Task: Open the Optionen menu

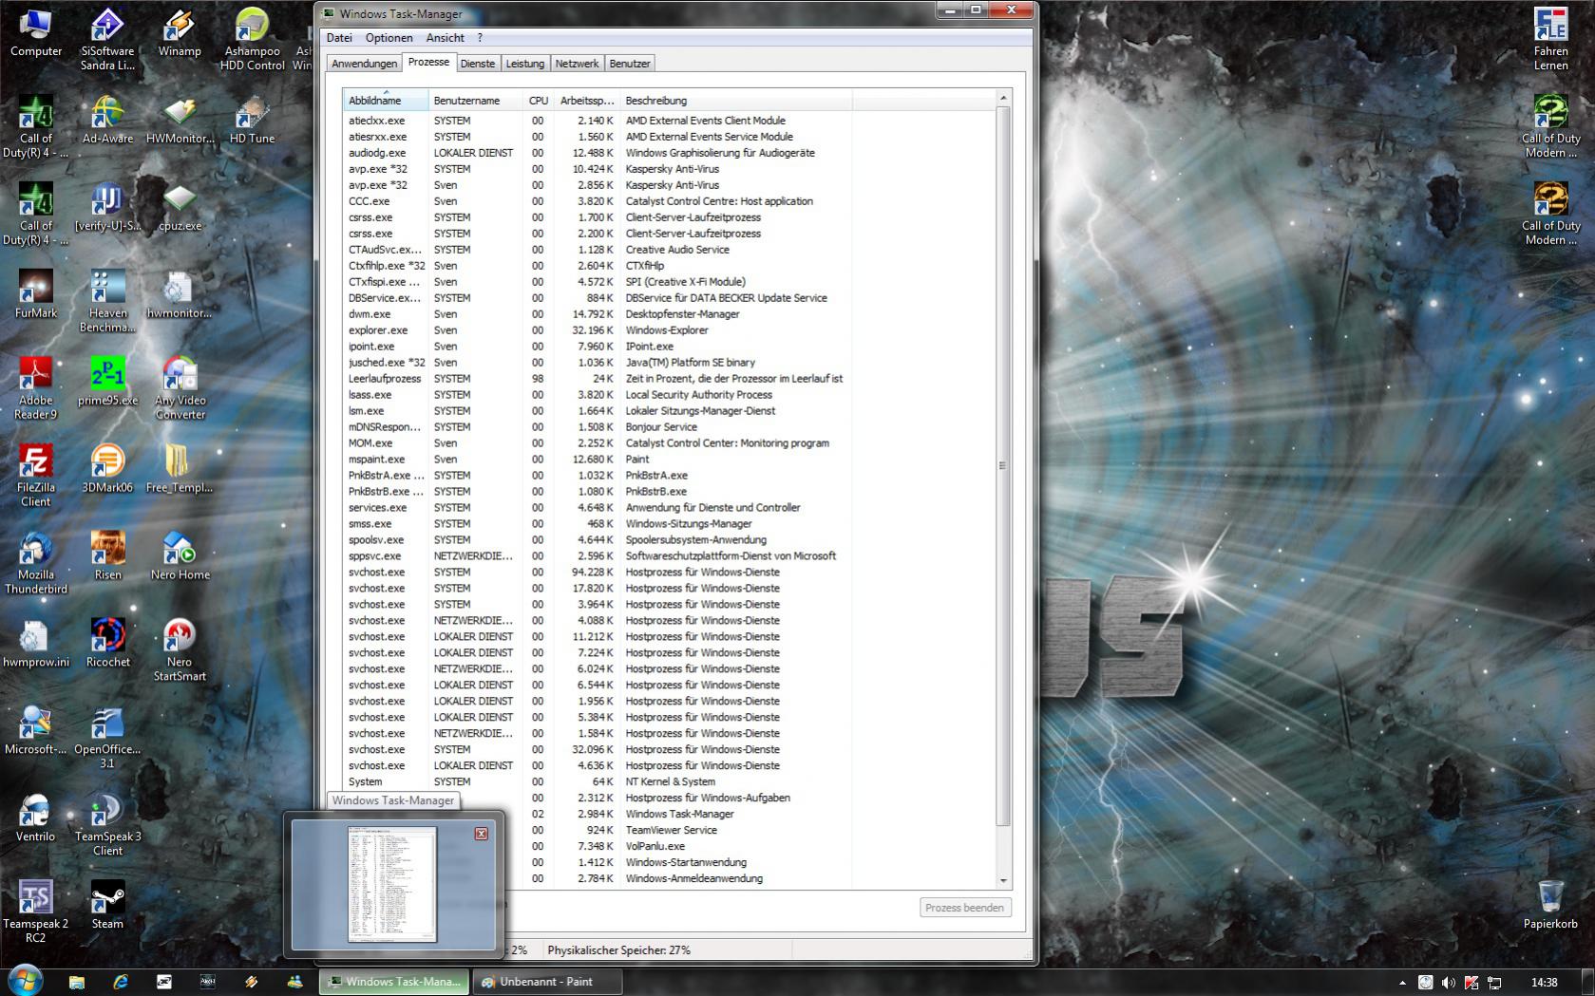Action: click(389, 38)
